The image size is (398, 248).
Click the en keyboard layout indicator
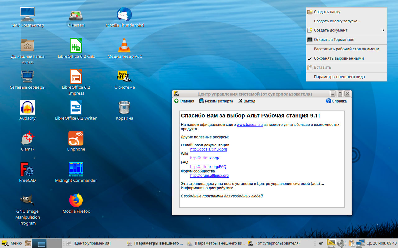(321, 243)
